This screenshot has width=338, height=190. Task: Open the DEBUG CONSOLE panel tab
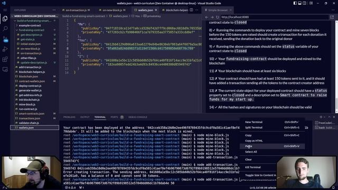coord(138,117)
